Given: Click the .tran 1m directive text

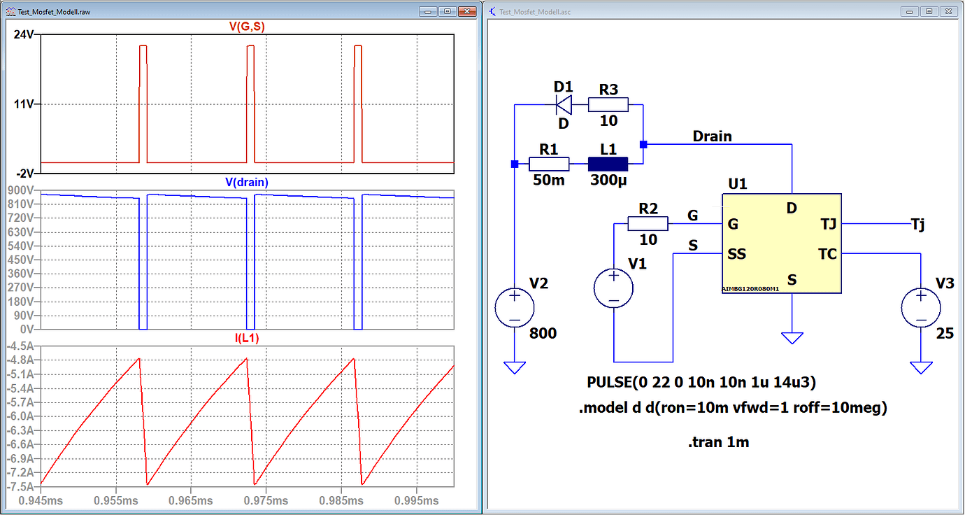Looking at the screenshot, I should point(717,442).
